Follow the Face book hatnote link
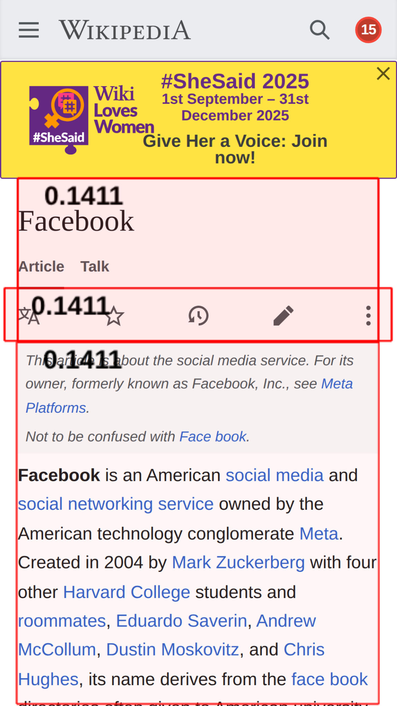The image size is (397, 706). [x=213, y=437]
